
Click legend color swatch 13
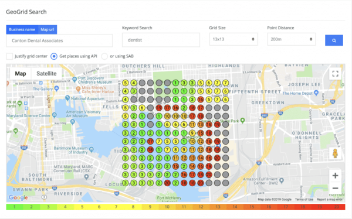click(x=218, y=207)
